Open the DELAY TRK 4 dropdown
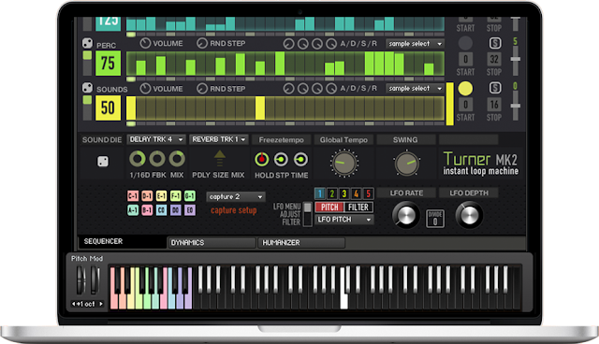The image size is (599, 344). 156,139
